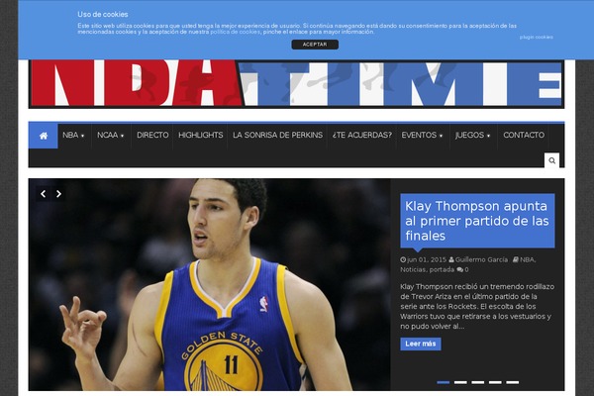Select the fifth slider indicator
This screenshot has width=594, height=396.
click(x=513, y=382)
